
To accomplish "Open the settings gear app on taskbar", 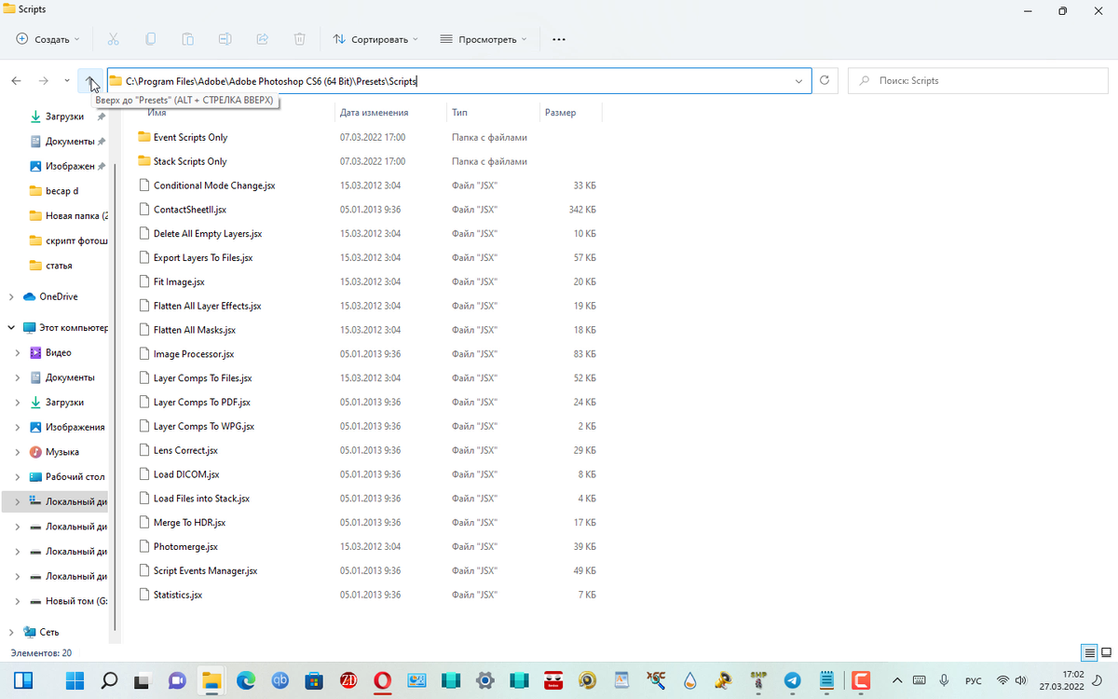I will point(484,680).
